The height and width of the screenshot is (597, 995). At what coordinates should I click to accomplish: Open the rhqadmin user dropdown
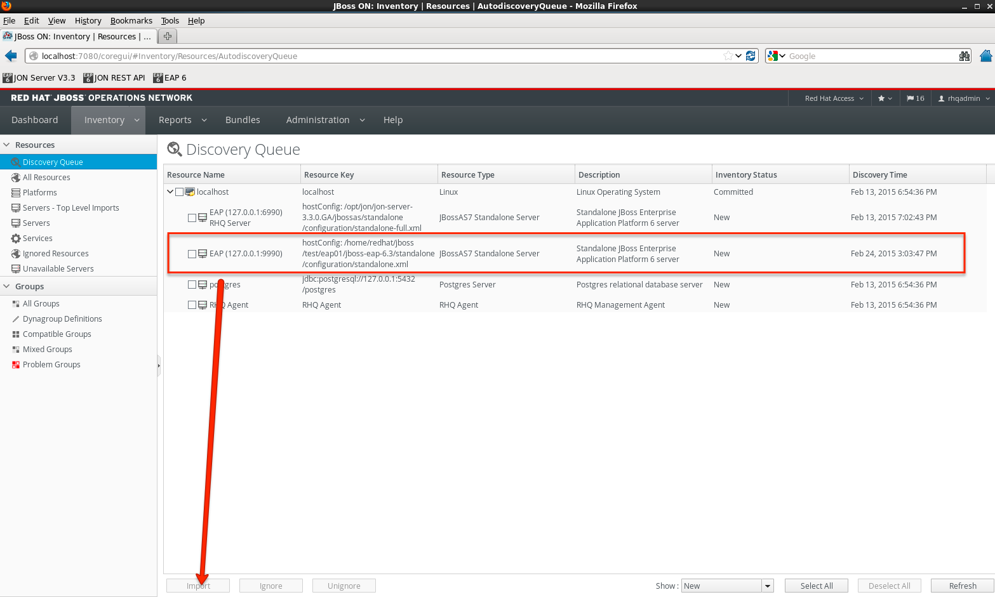[x=963, y=98]
